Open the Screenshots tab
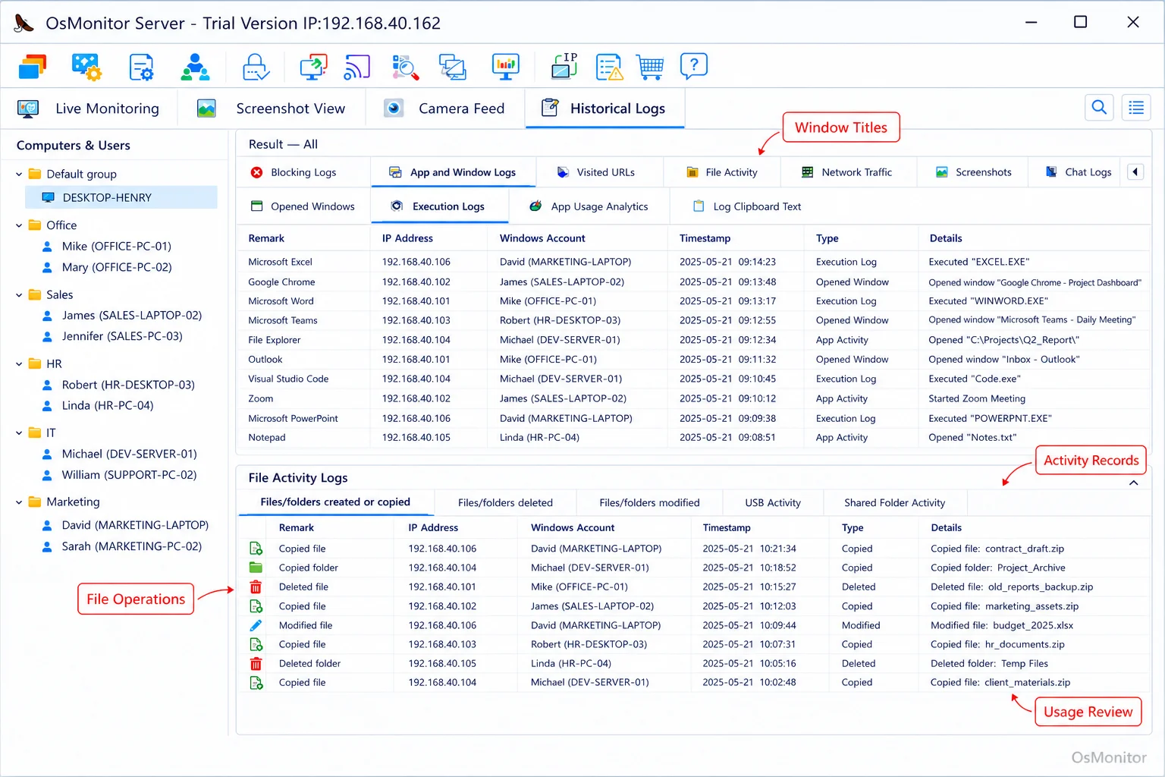The image size is (1165, 777). (x=973, y=172)
